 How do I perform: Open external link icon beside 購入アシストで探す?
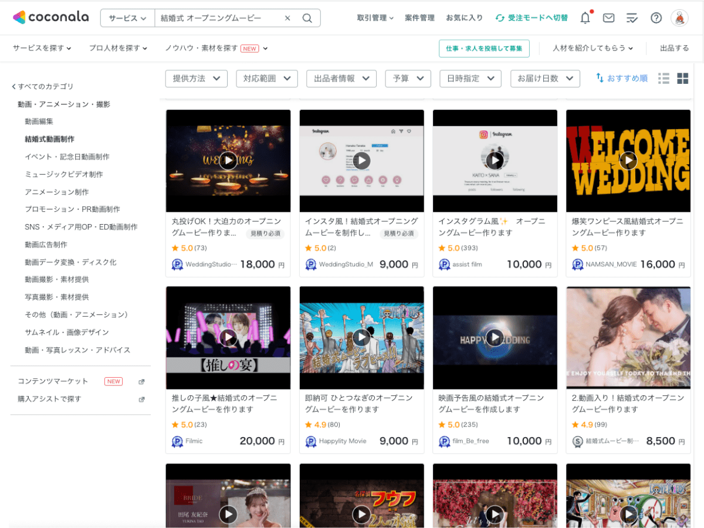pyautogui.click(x=141, y=399)
